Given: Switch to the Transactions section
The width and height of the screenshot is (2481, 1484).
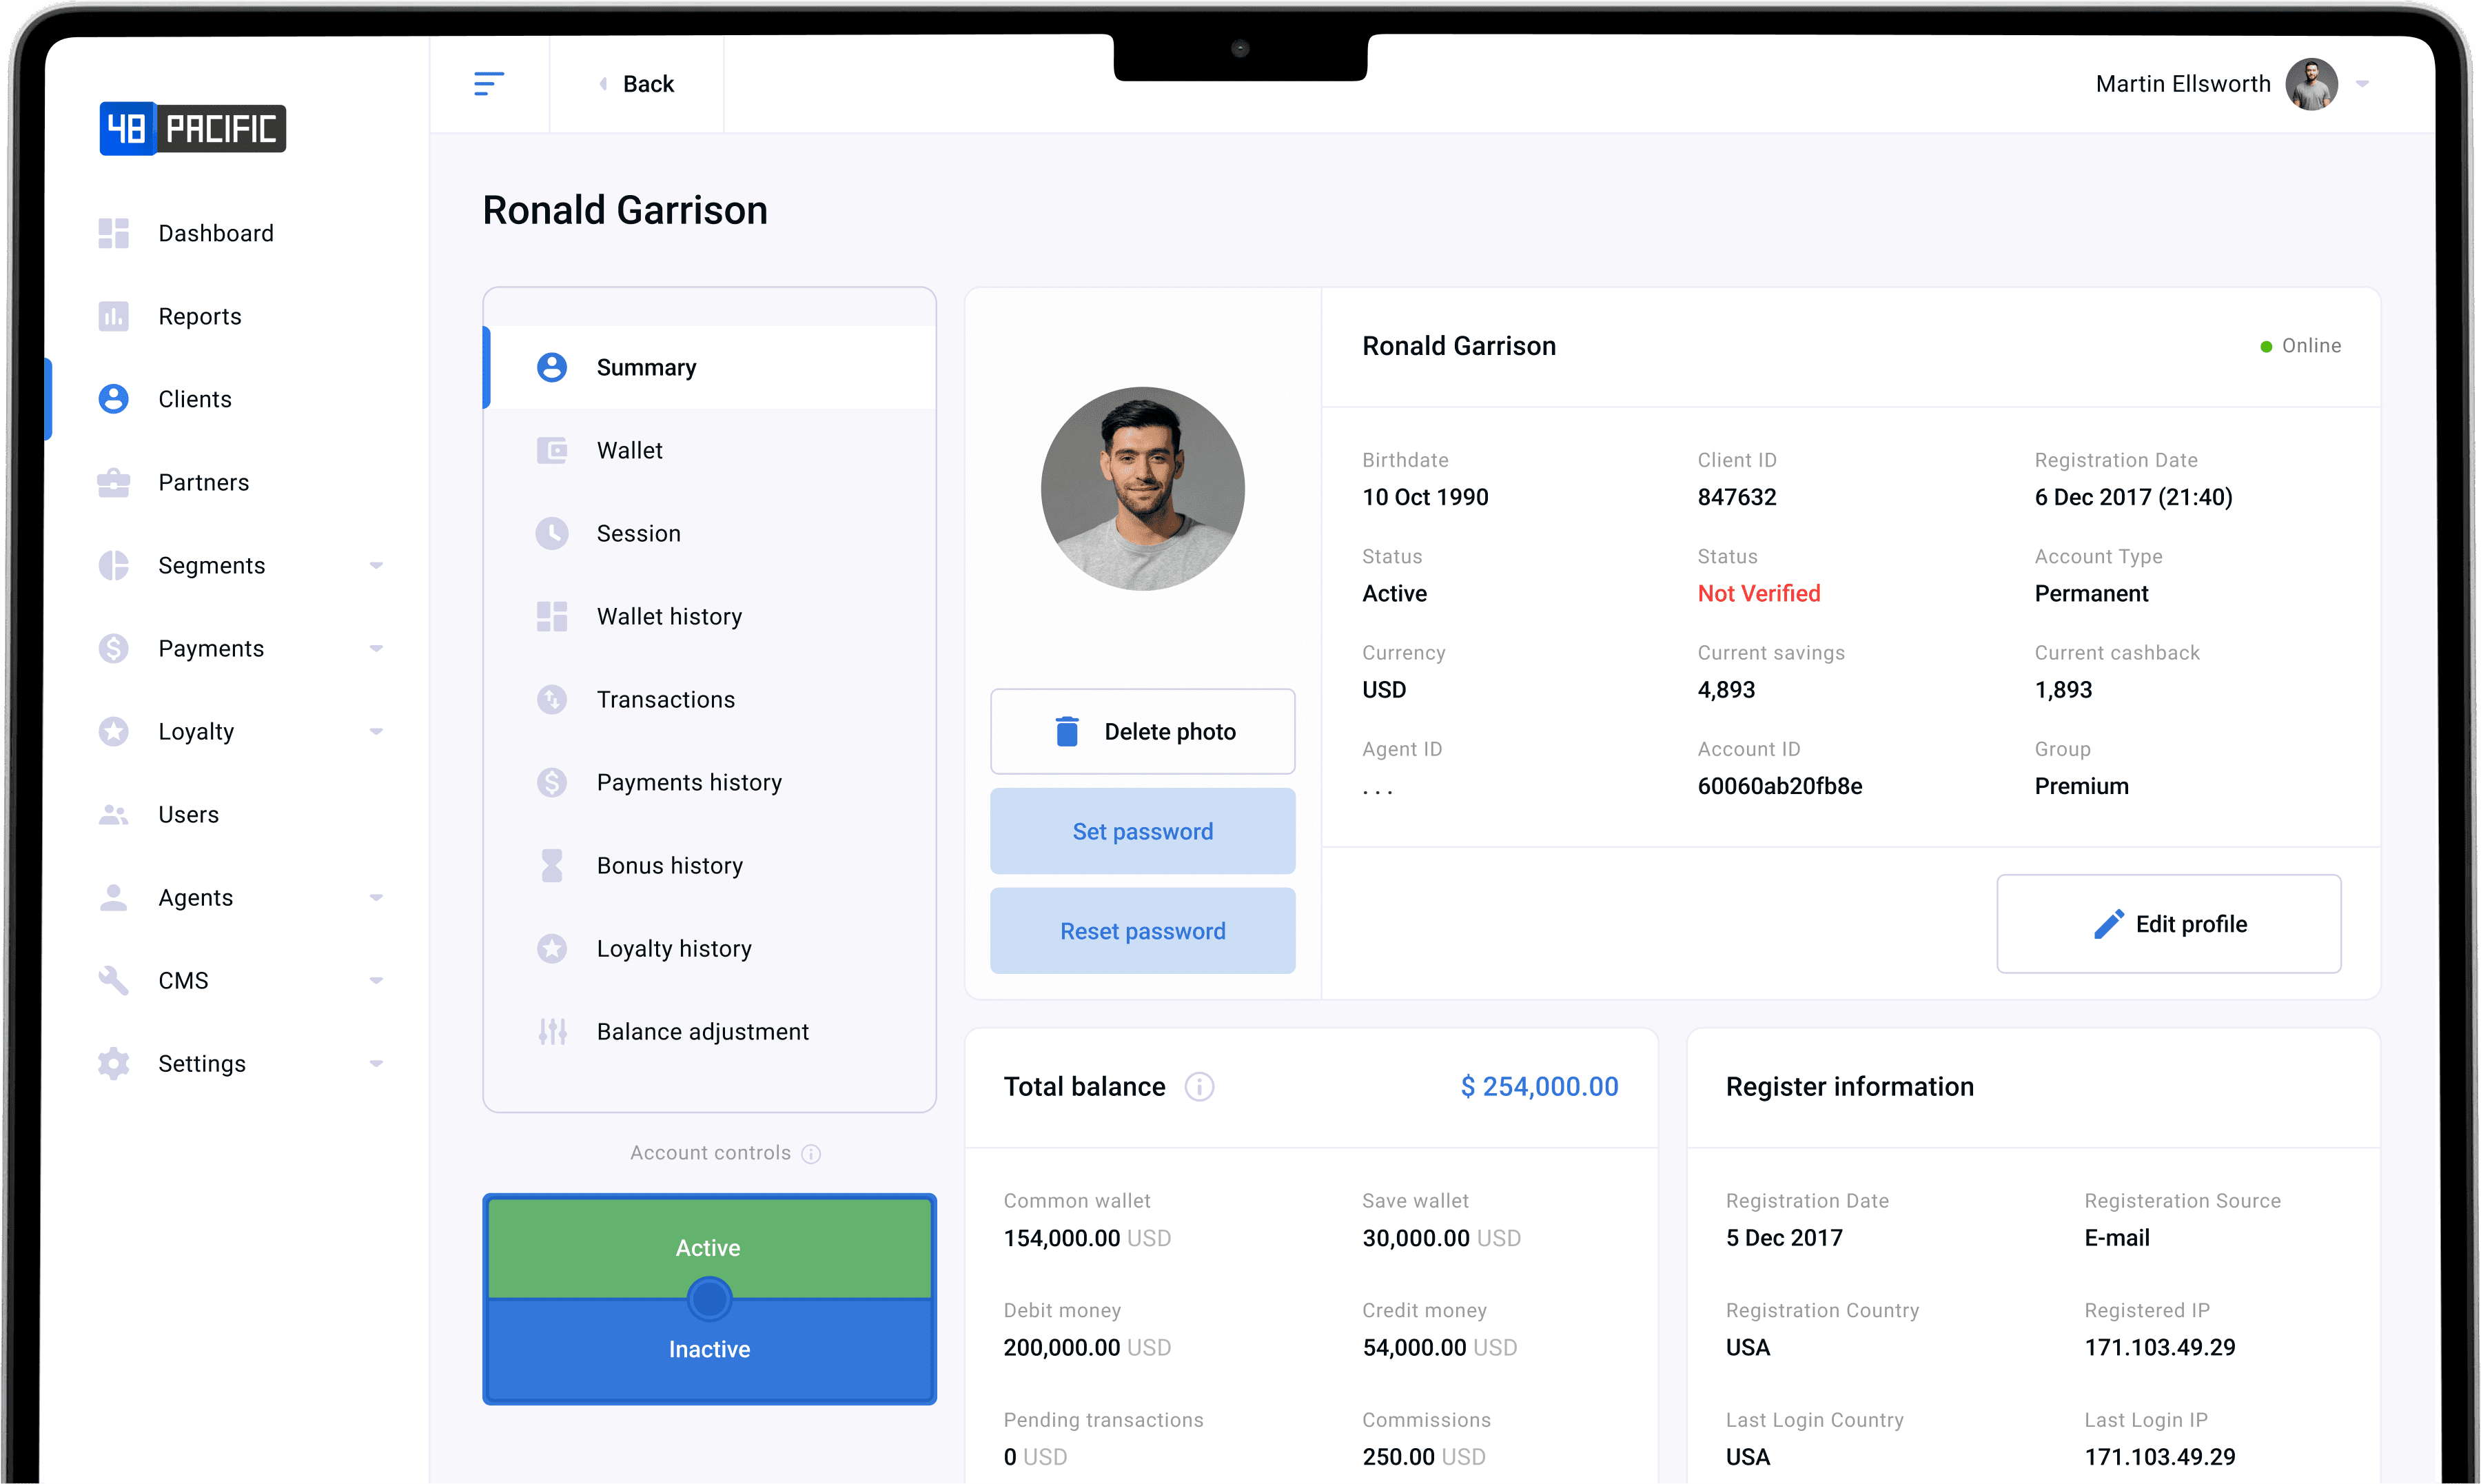Looking at the screenshot, I should click(x=665, y=700).
